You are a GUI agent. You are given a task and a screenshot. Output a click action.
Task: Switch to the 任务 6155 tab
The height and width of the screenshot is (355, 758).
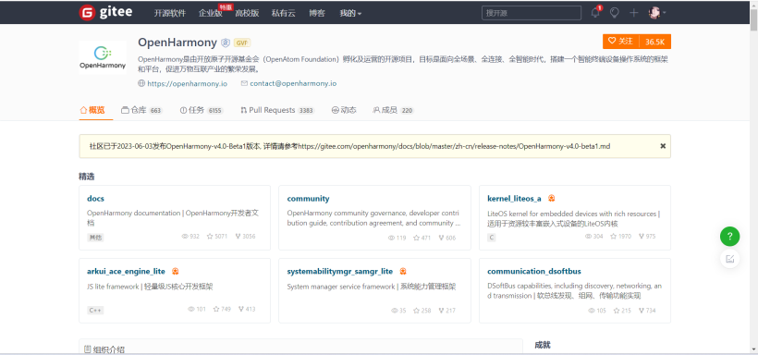pyautogui.click(x=202, y=110)
